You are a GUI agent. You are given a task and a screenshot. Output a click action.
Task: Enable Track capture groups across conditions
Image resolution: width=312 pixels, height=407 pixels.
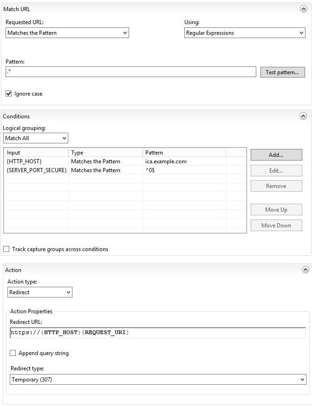(6, 249)
